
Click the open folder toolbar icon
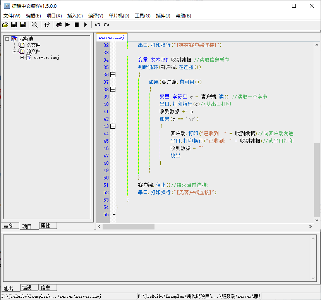pos(5,25)
